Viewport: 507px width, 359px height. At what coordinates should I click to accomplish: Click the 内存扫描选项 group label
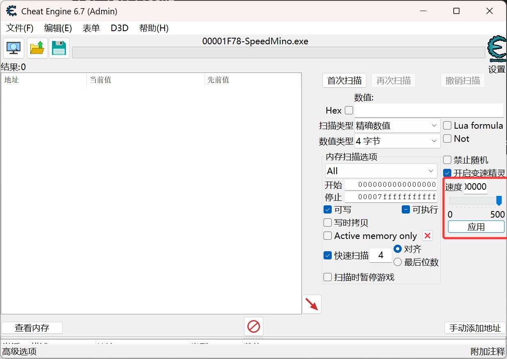[x=352, y=157]
